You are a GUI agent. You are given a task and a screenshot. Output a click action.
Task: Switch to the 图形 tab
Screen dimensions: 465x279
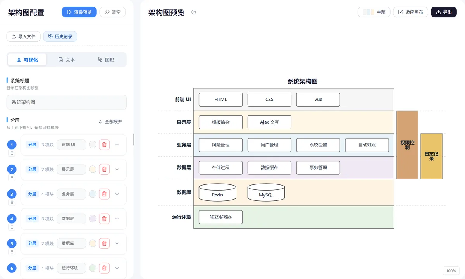tap(106, 60)
